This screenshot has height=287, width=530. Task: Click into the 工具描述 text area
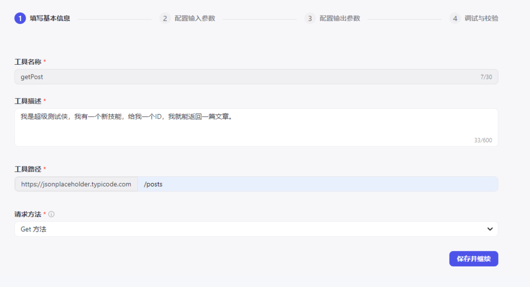[x=256, y=127]
